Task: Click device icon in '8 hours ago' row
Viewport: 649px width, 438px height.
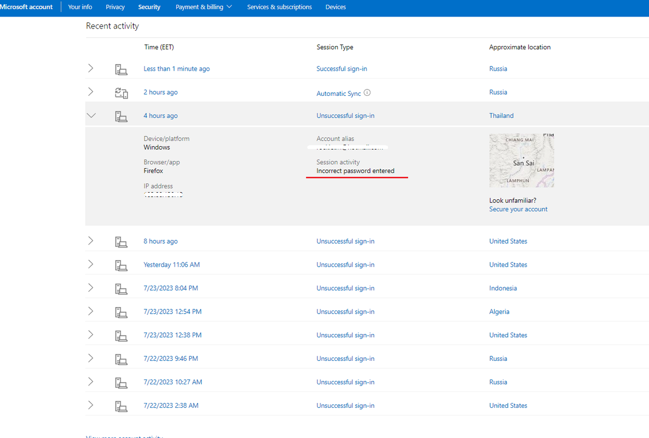Action: [x=121, y=242]
